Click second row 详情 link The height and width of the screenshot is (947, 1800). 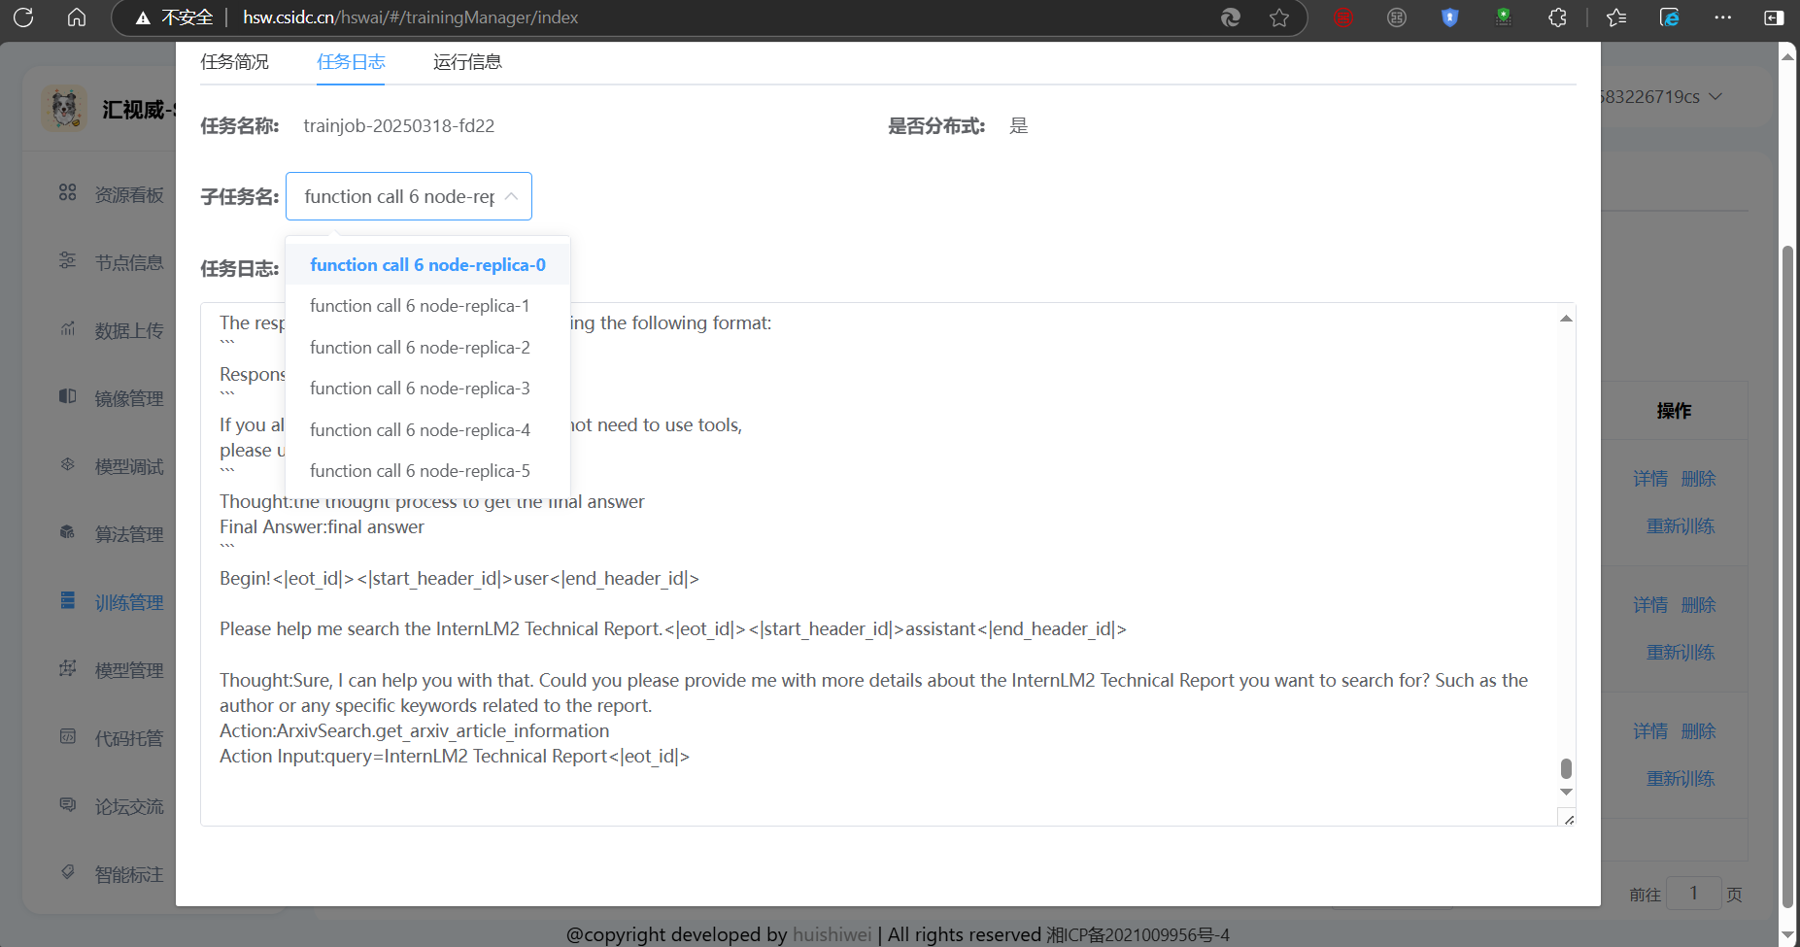pos(1649,605)
